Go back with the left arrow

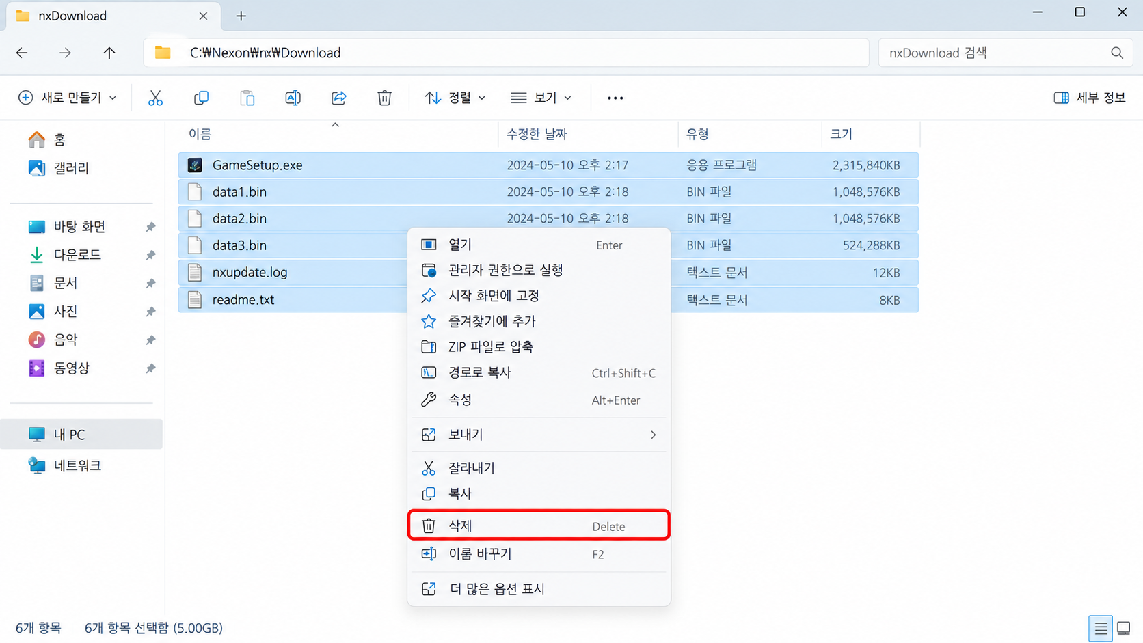[22, 53]
